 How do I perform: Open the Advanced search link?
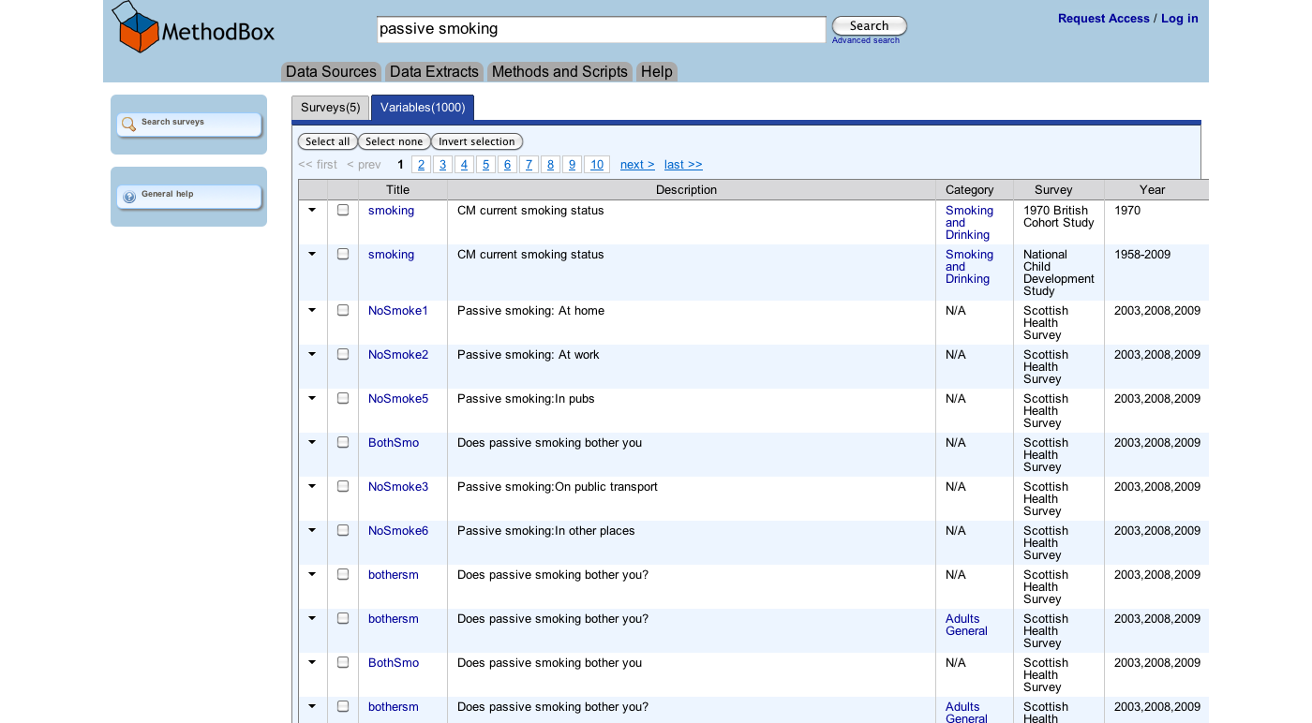pyautogui.click(x=865, y=40)
